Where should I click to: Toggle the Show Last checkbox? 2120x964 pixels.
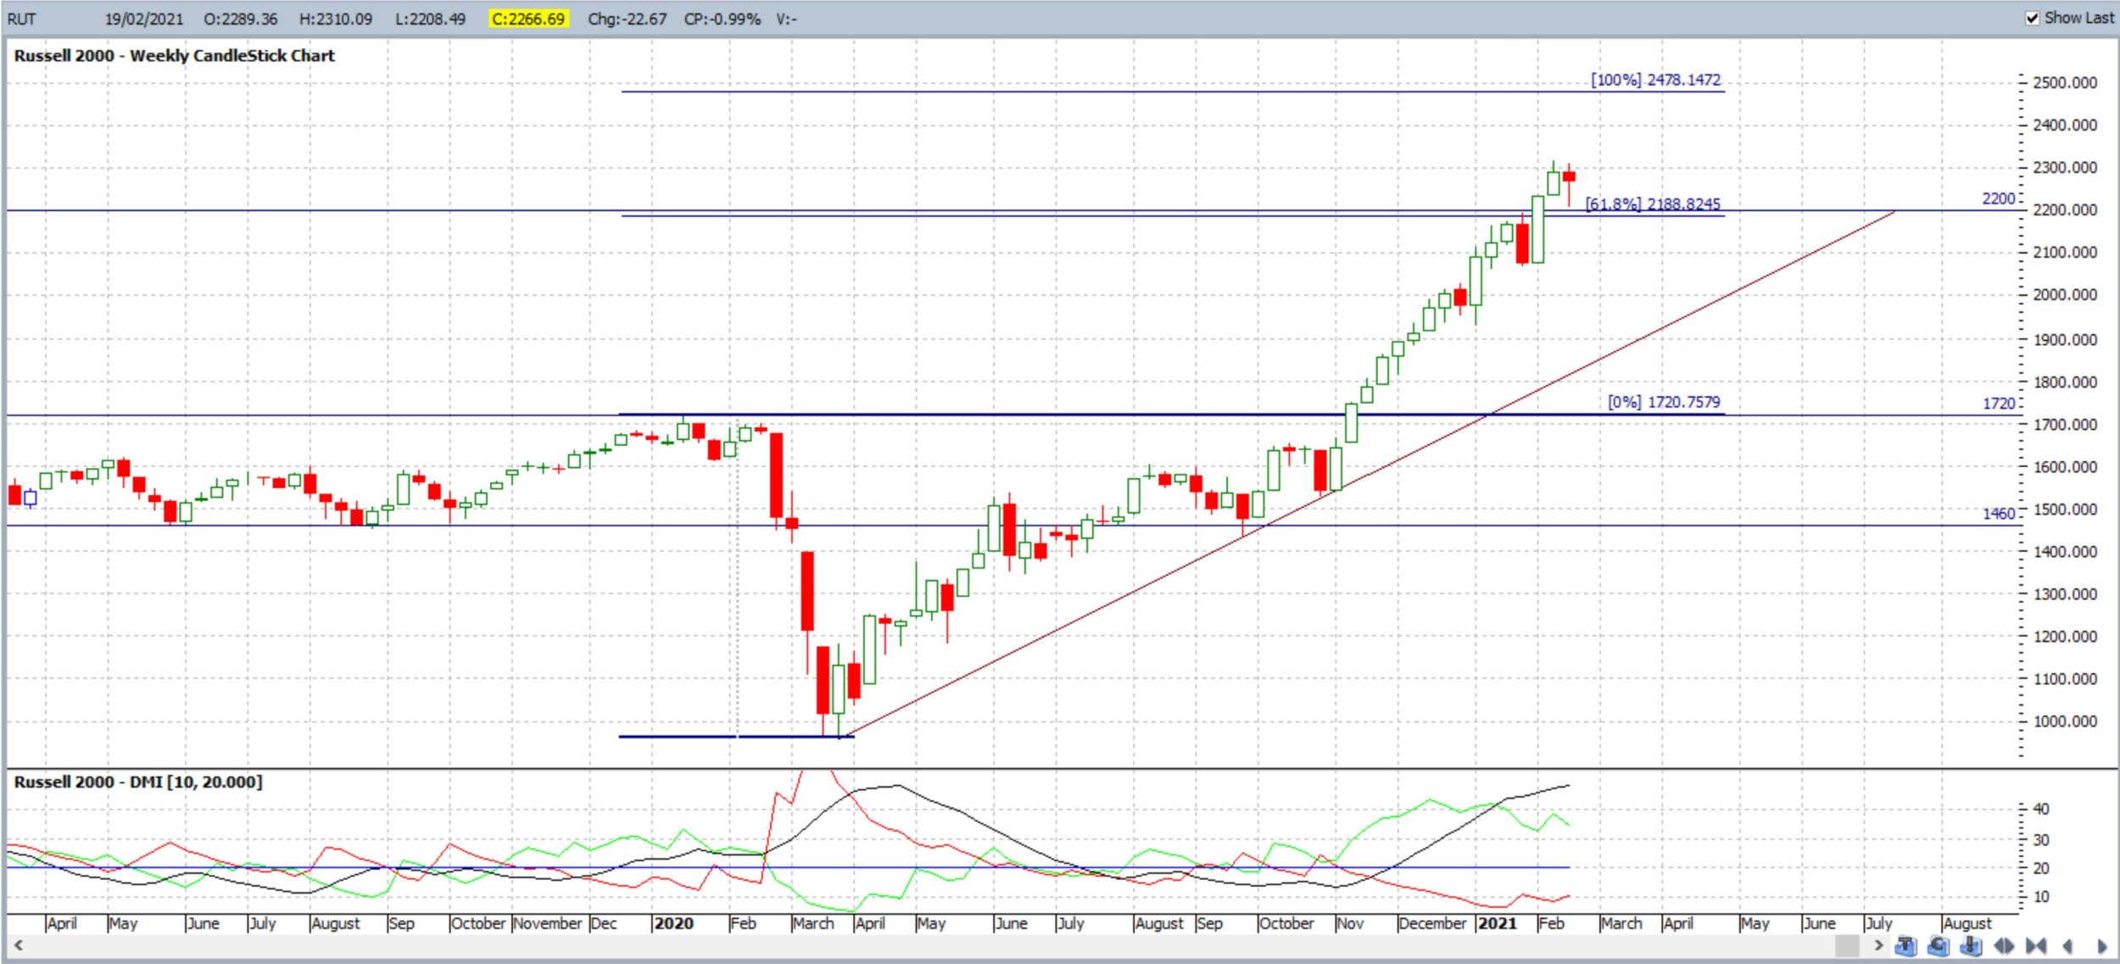point(2033,18)
